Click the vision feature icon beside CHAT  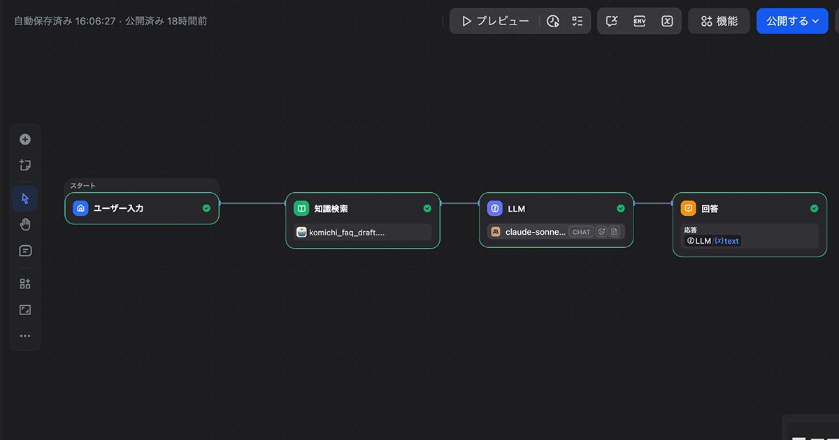601,232
